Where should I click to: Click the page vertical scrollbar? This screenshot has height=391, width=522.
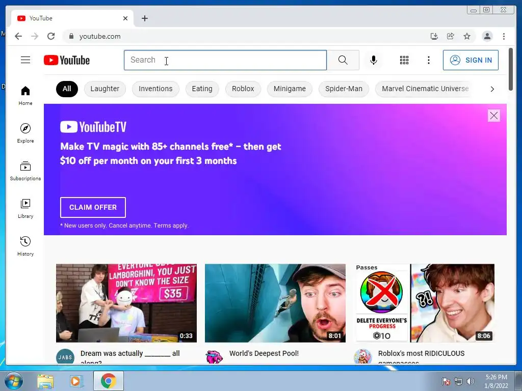point(511,69)
